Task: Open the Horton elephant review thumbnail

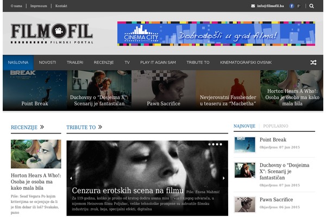Action: tap(36, 154)
